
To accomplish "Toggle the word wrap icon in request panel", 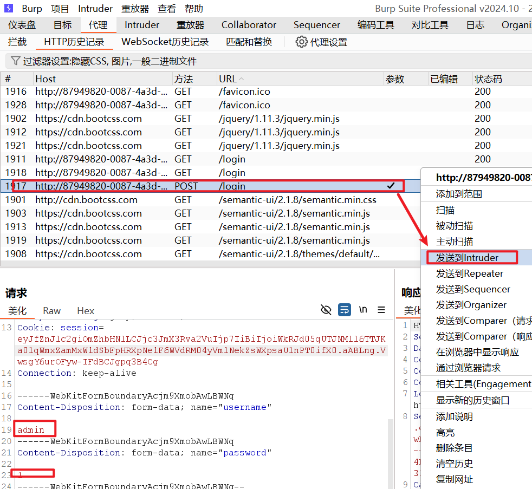I will click(345, 310).
